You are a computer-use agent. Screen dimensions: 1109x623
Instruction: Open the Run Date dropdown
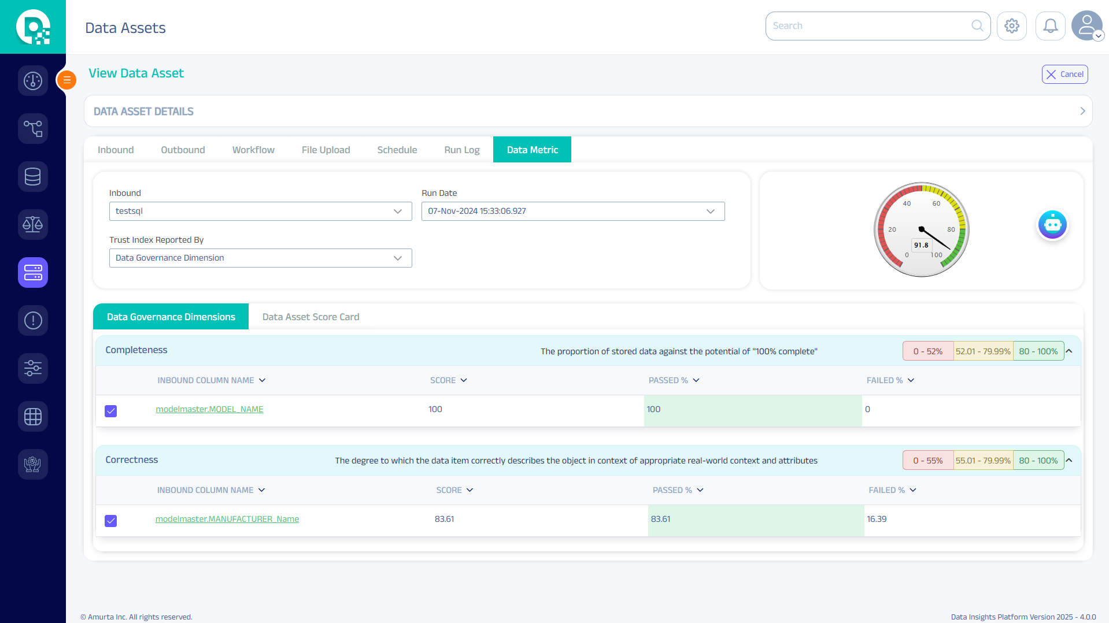(572, 211)
